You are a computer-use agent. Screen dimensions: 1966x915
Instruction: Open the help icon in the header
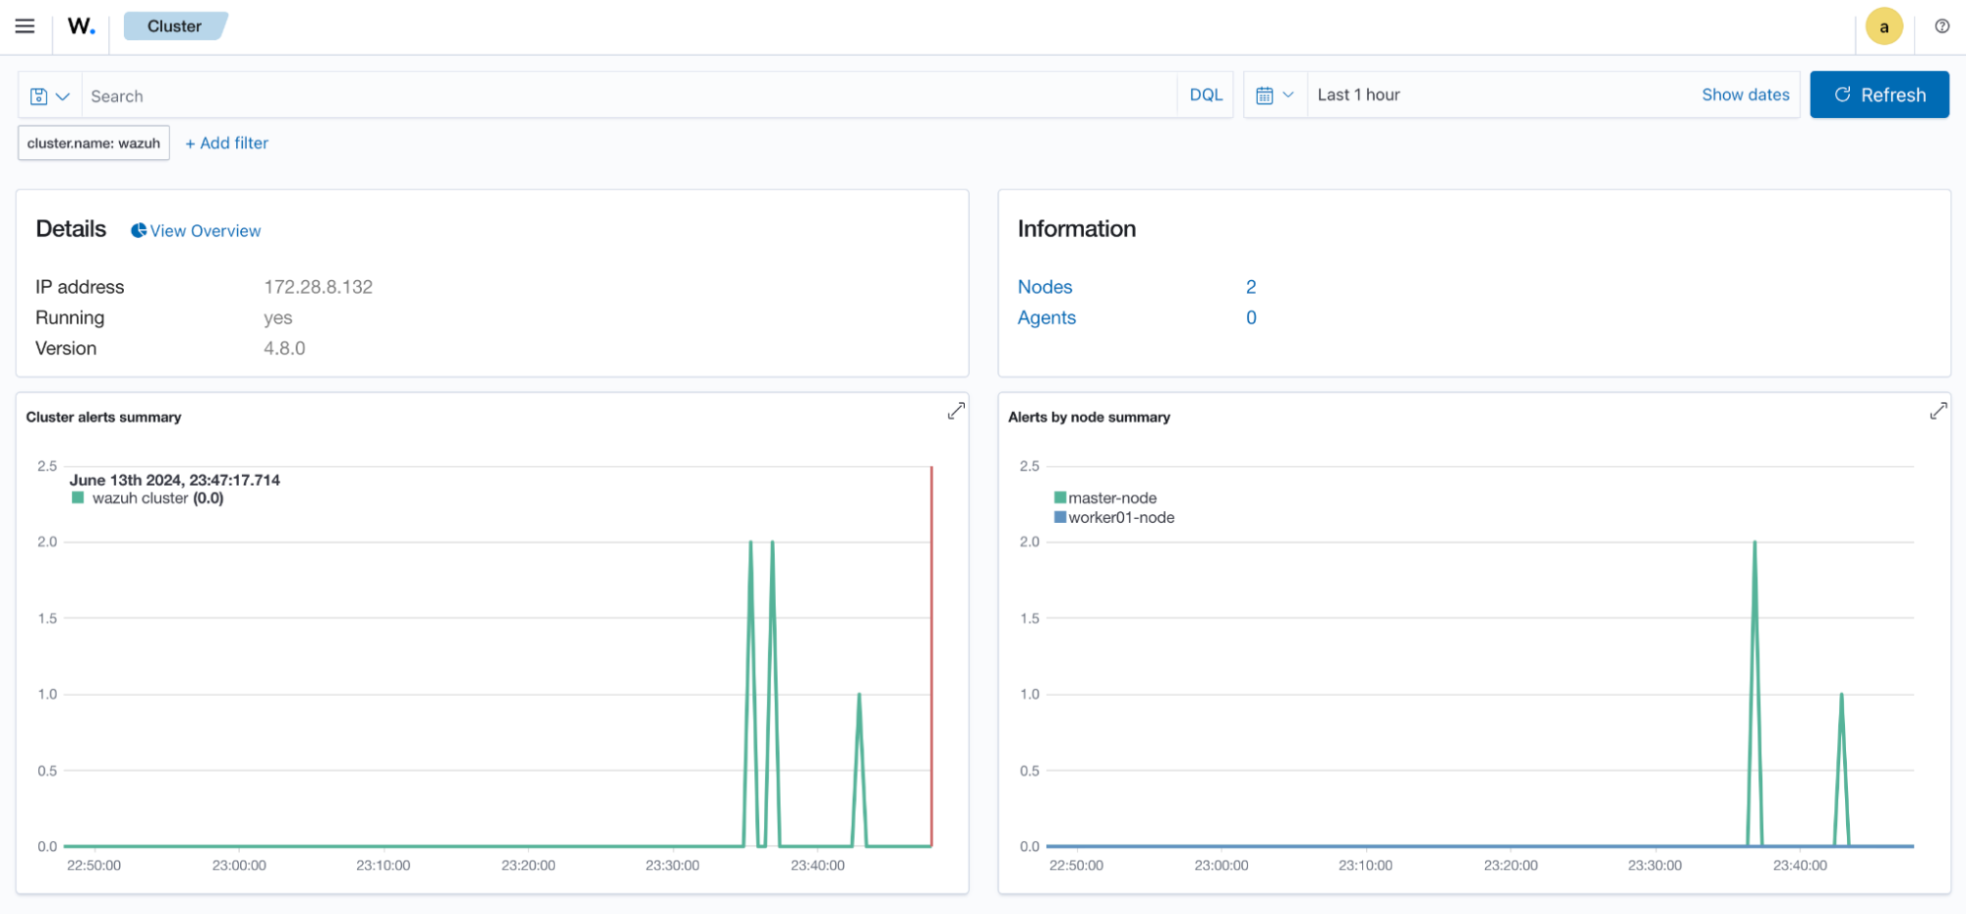click(1942, 26)
